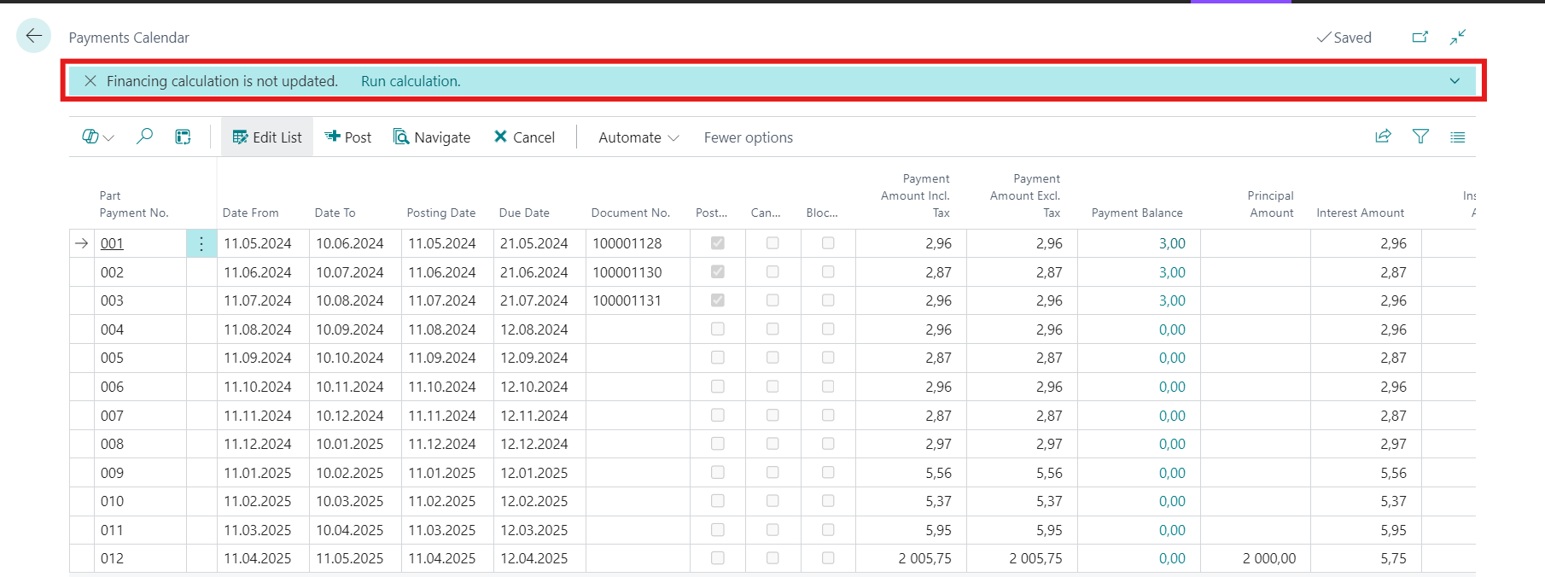Expand the Automate dropdown menu
The image size is (1545, 577).
(638, 137)
